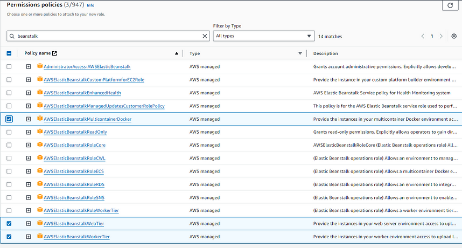This screenshot has height=248, width=462.
Task: Select page number 1
Action: coord(432,36)
